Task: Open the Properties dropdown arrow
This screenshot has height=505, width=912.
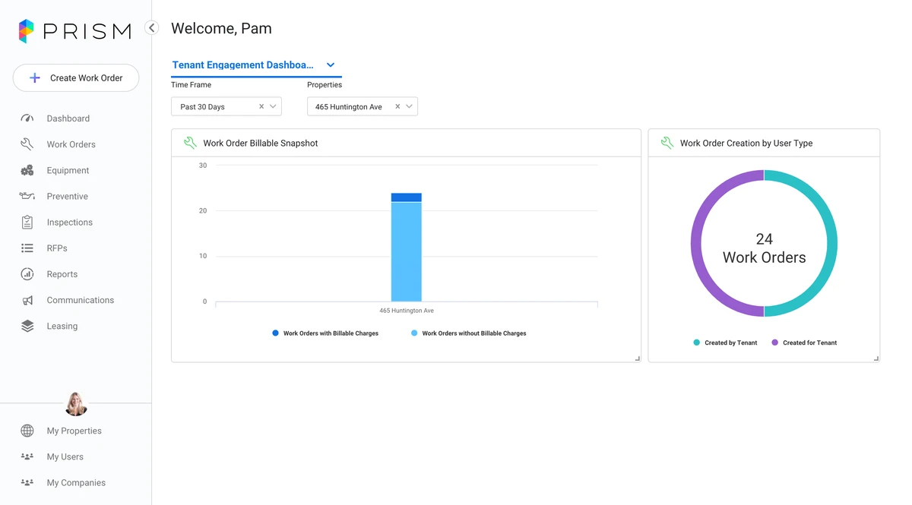Action: [x=409, y=107]
